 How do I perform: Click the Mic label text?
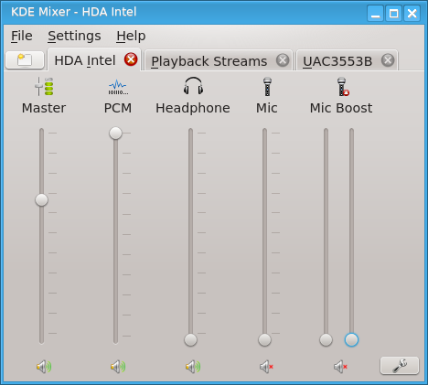click(x=267, y=108)
